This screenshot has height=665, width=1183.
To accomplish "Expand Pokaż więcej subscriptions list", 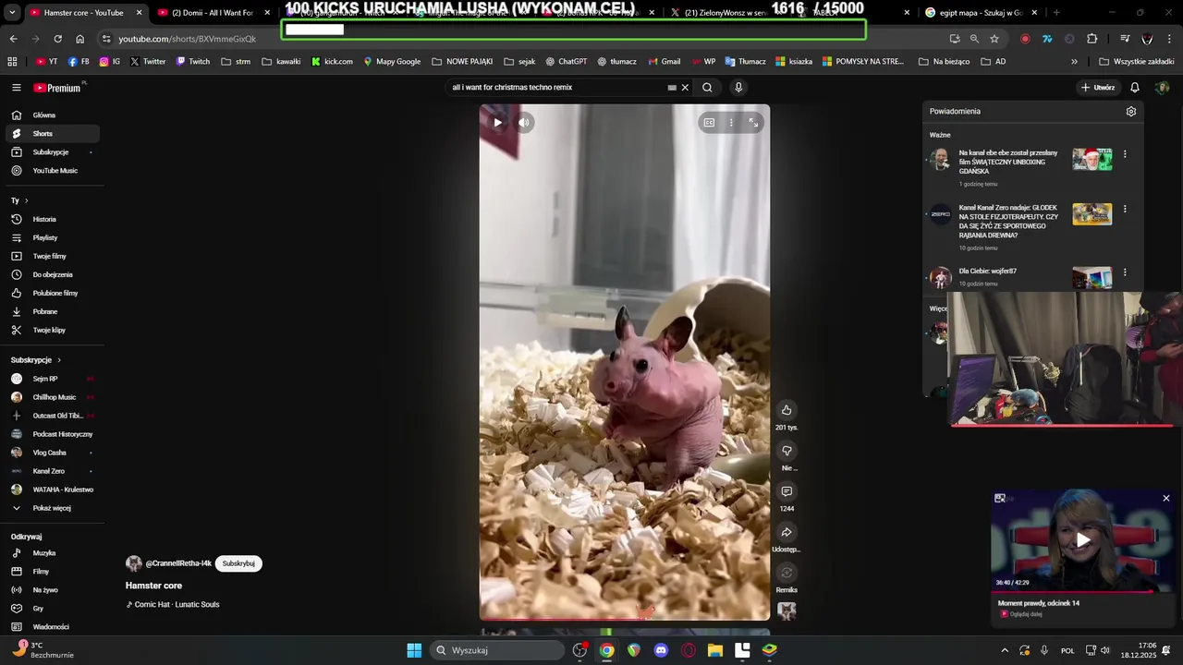I will point(53,508).
